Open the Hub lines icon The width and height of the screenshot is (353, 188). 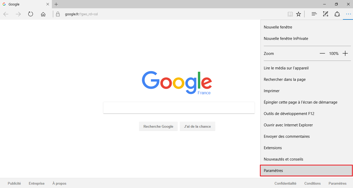pyautogui.click(x=314, y=14)
